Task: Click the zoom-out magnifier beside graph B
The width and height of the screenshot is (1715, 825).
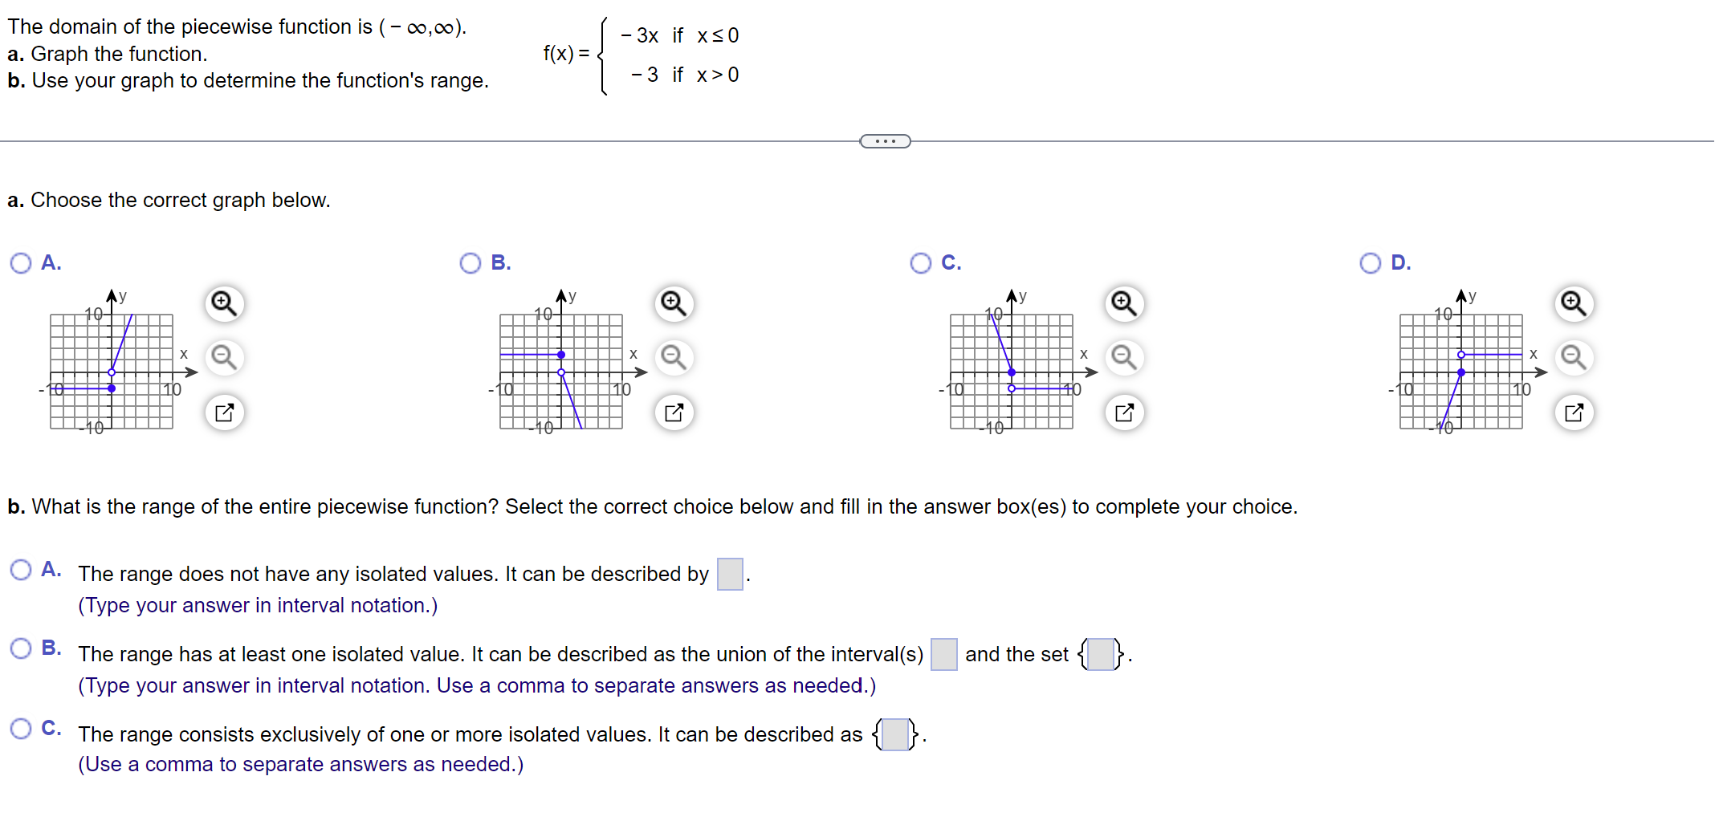Action: coord(674,359)
